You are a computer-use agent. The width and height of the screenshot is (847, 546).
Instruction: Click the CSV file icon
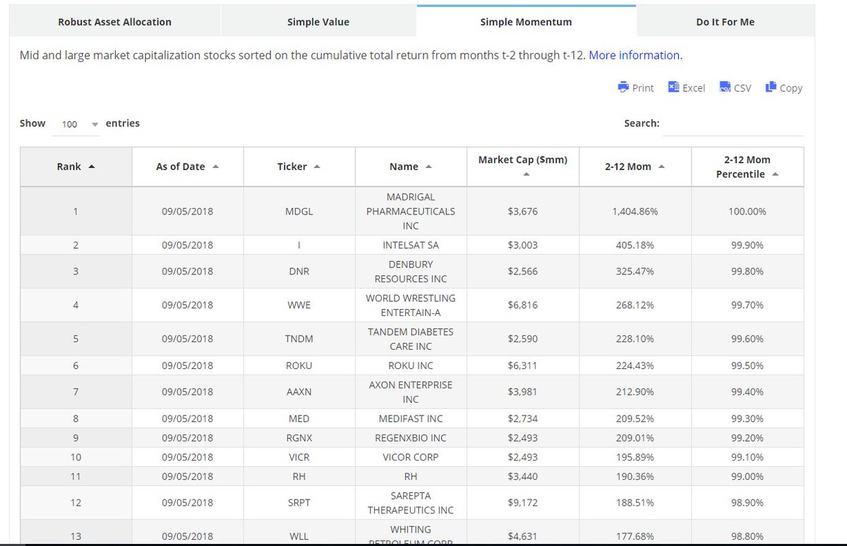pos(725,87)
